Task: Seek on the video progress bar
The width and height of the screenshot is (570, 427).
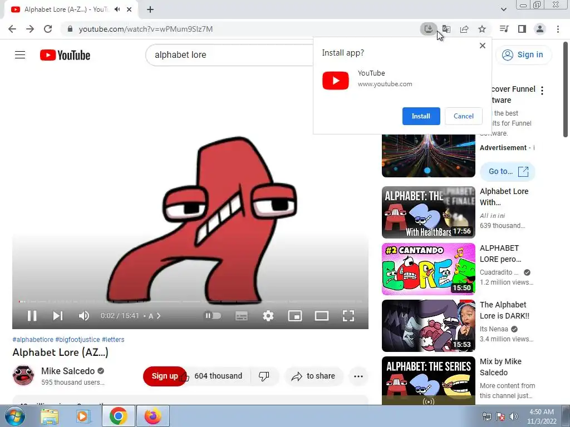Action: (190, 301)
